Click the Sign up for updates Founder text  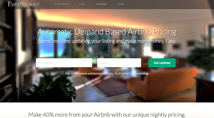pyautogui.click(x=107, y=74)
